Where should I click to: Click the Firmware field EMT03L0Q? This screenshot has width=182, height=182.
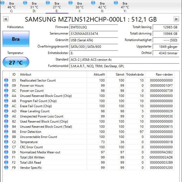click(93, 27)
